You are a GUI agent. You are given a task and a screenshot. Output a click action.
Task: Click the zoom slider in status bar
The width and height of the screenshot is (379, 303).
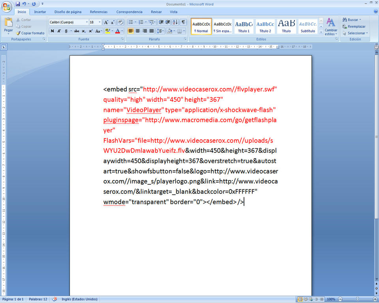pyautogui.click(x=357, y=299)
